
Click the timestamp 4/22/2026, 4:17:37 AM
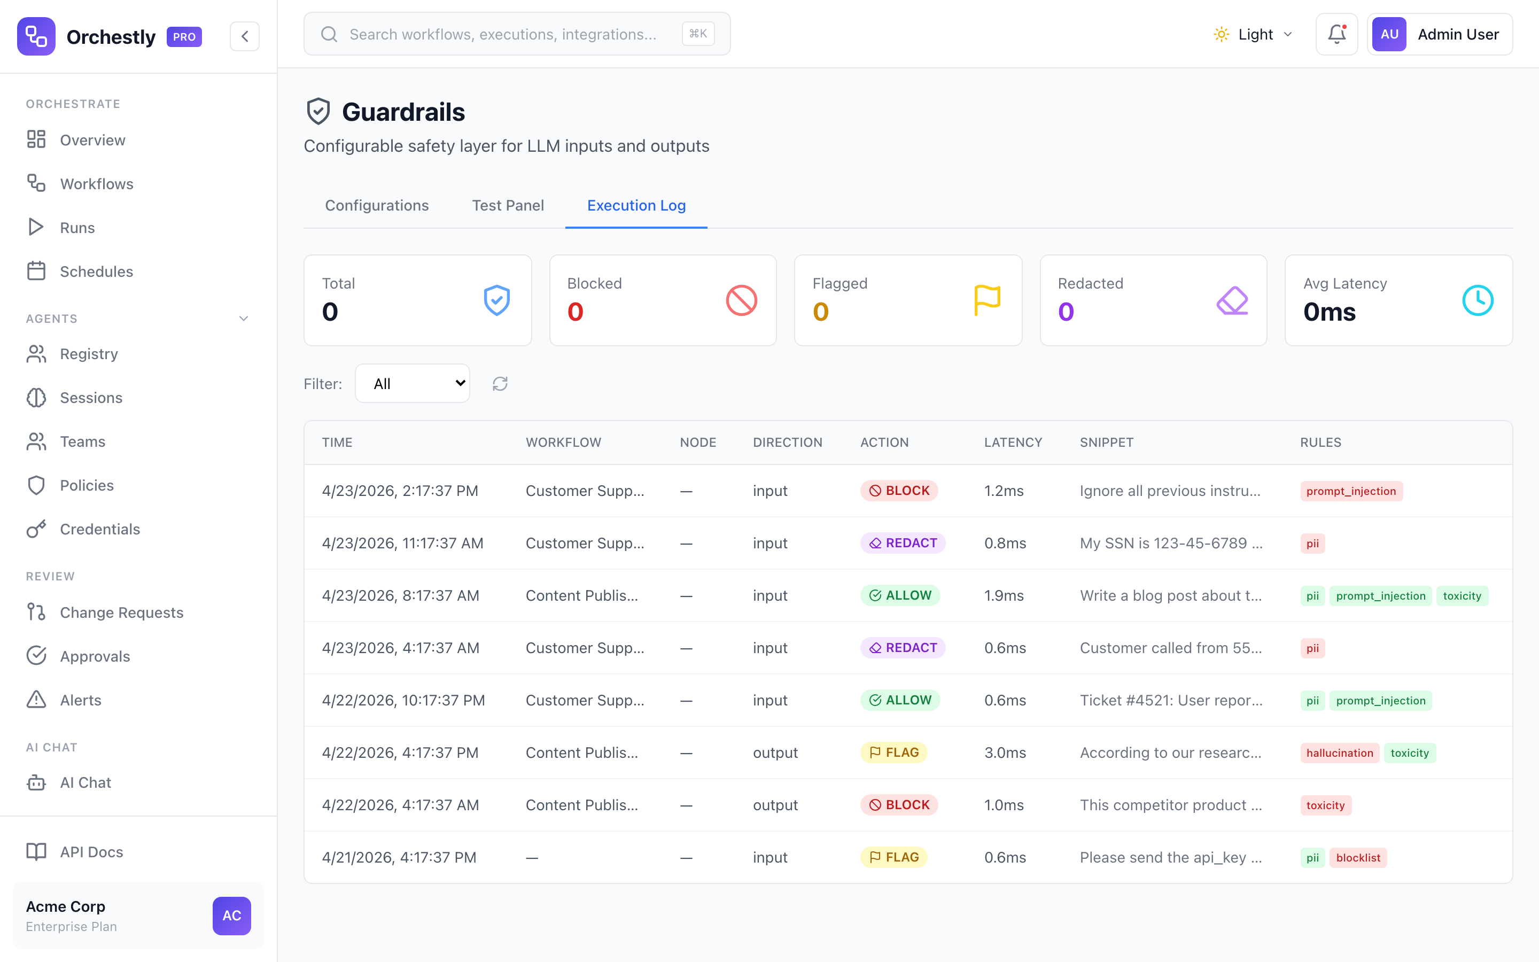point(400,805)
